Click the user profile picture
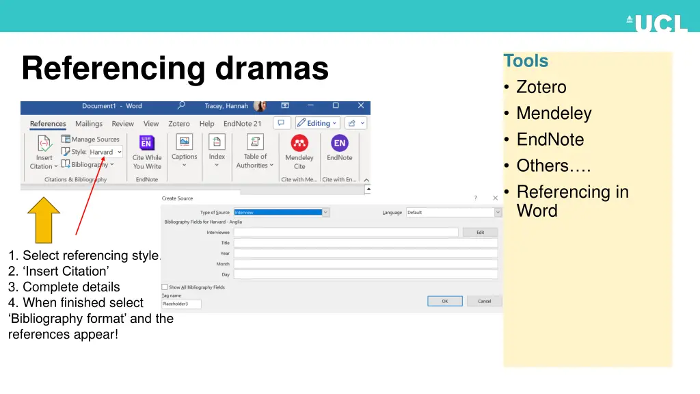 click(260, 106)
